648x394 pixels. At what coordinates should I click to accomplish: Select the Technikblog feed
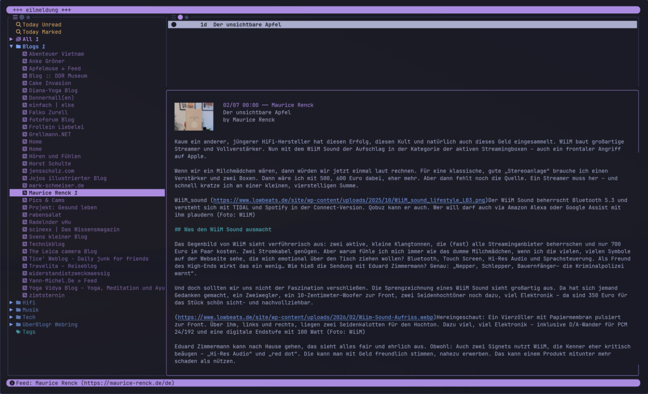47,244
